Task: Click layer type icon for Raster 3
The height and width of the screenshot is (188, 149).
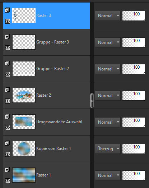Action: click(x=7, y=10)
